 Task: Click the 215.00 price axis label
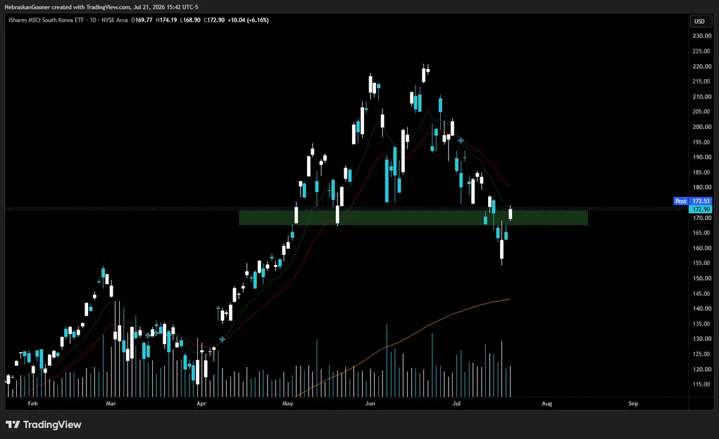pyautogui.click(x=702, y=81)
